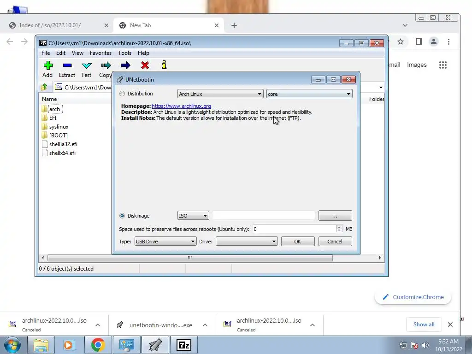The height and width of the screenshot is (354, 472).
Task: Open Windows Explorer from taskbar
Action: click(41, 345)
